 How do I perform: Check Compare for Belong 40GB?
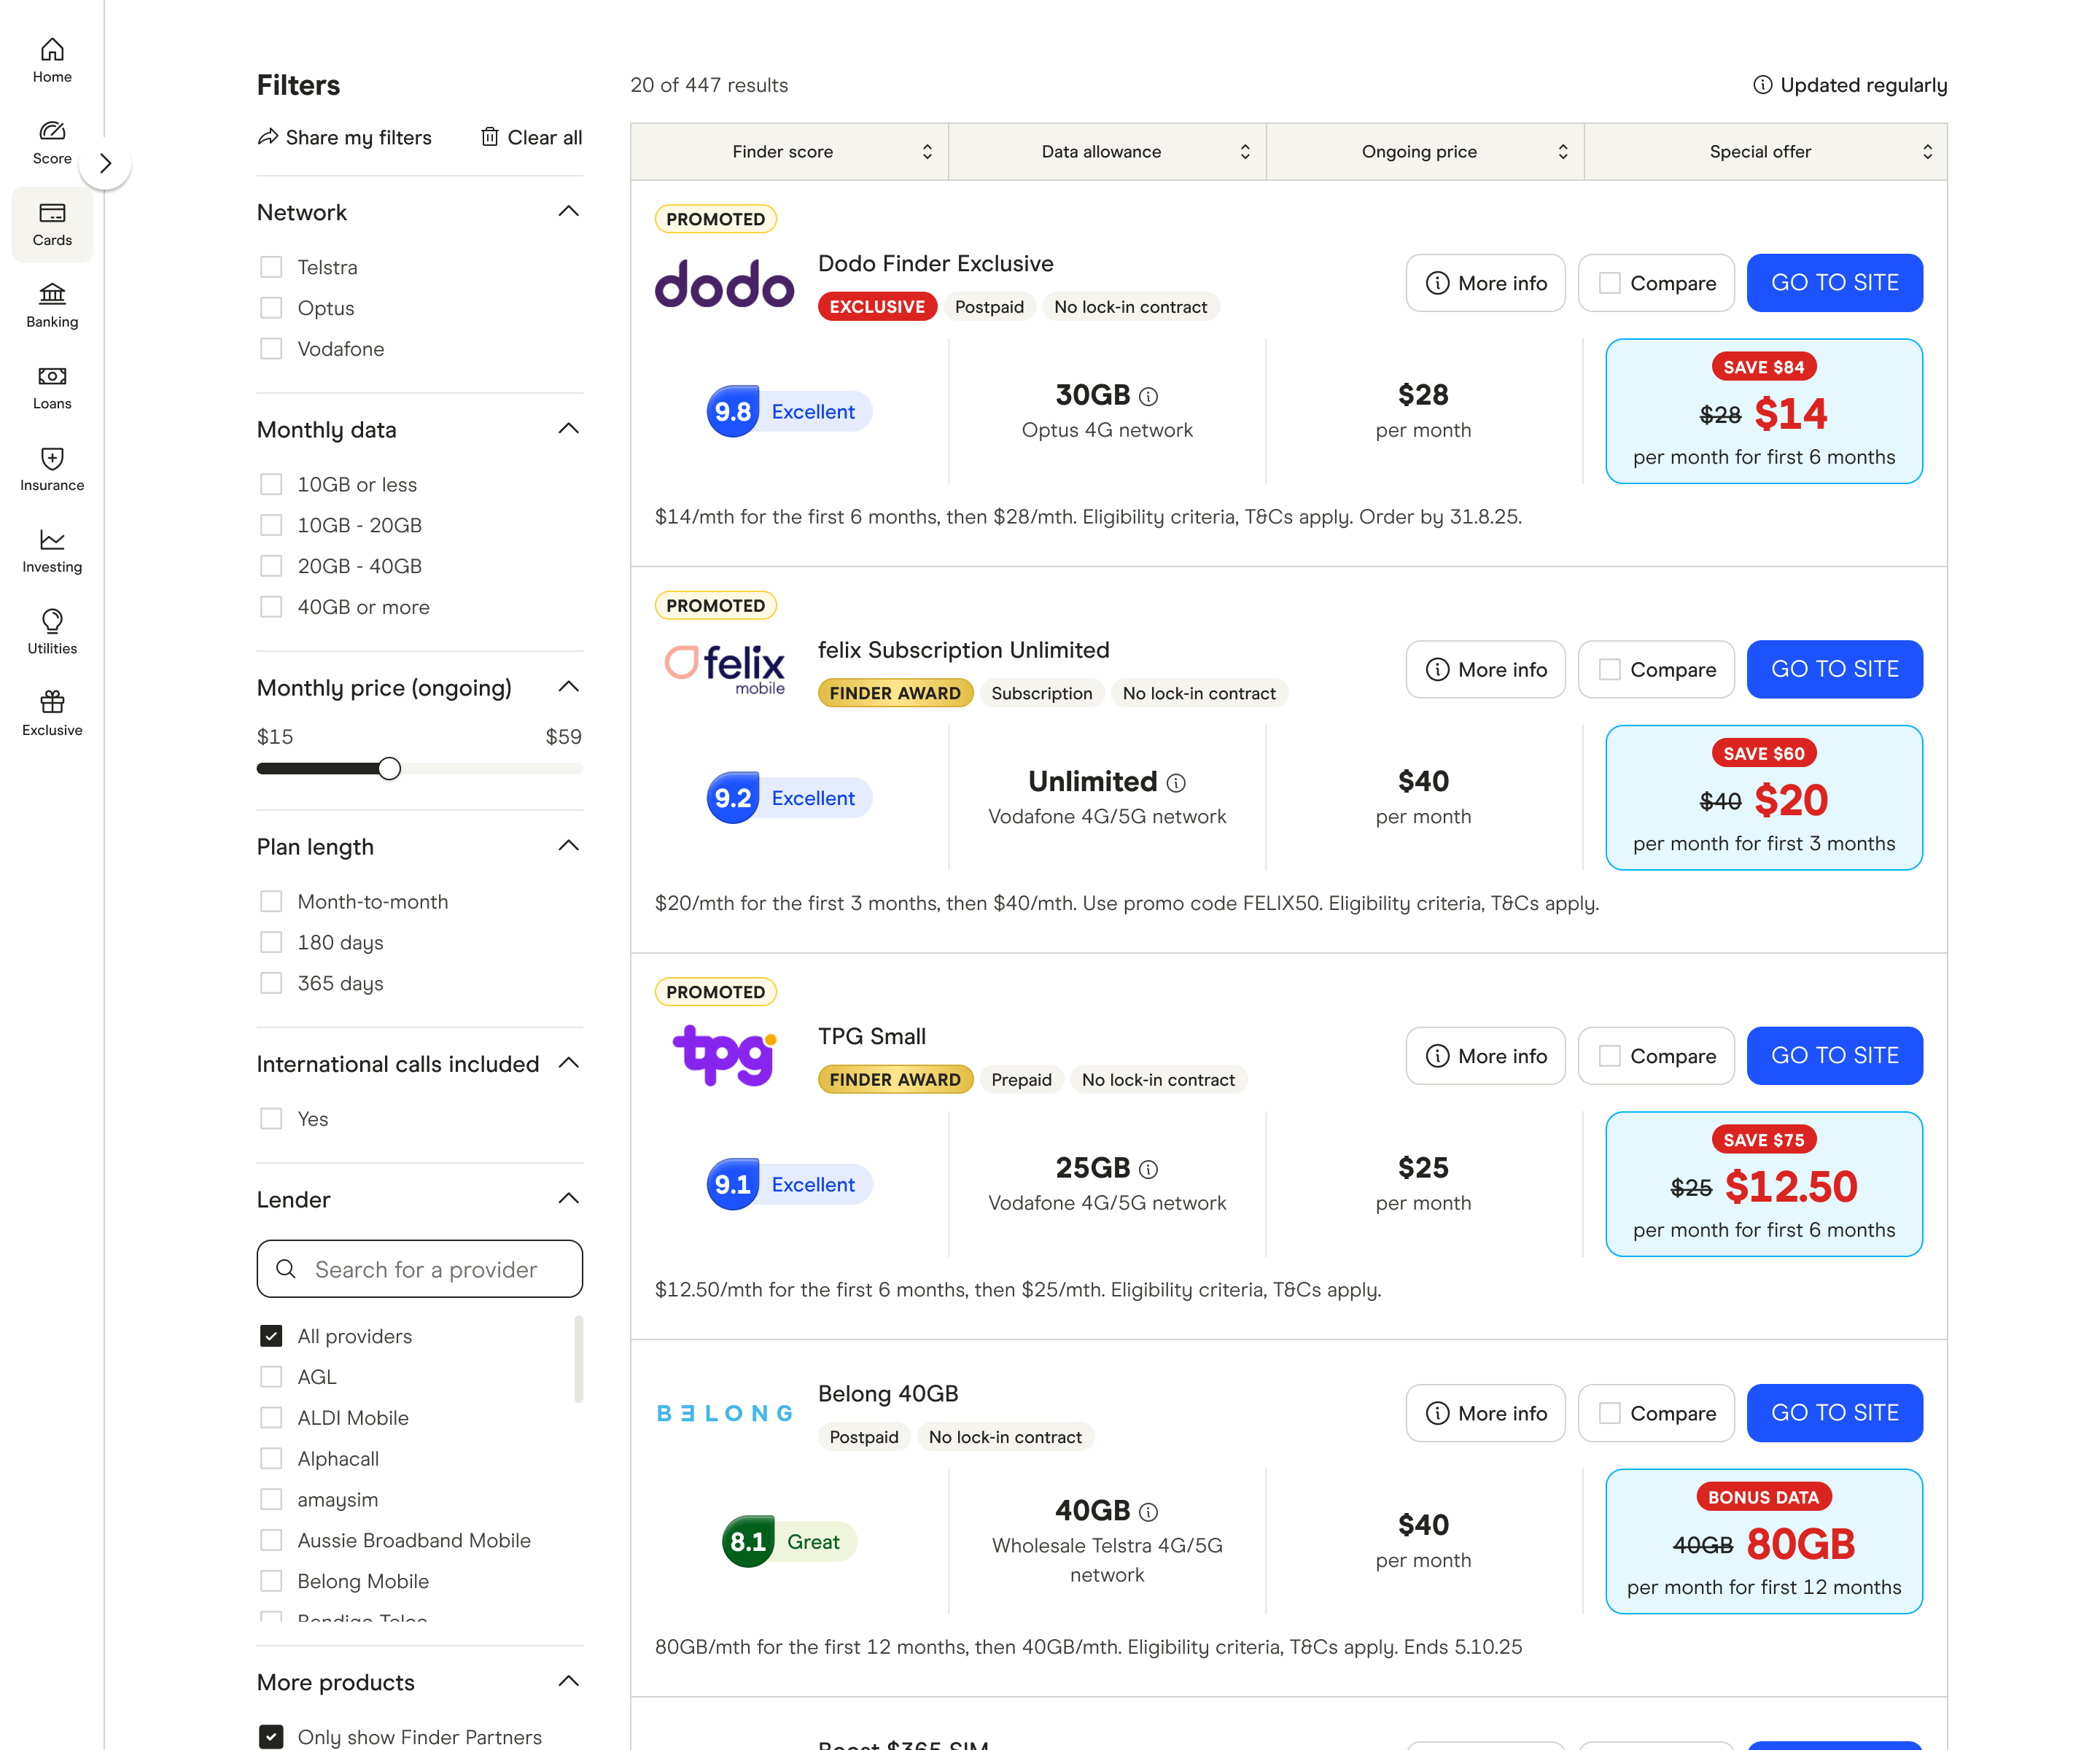tap(1610, 1413)
